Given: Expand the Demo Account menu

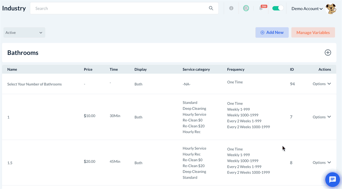Looking at the screenshot, I should pyautogui.click(x=307, y=9).
